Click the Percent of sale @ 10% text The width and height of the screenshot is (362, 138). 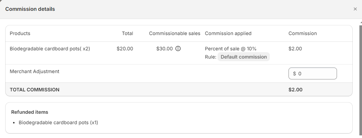[231, 49]
